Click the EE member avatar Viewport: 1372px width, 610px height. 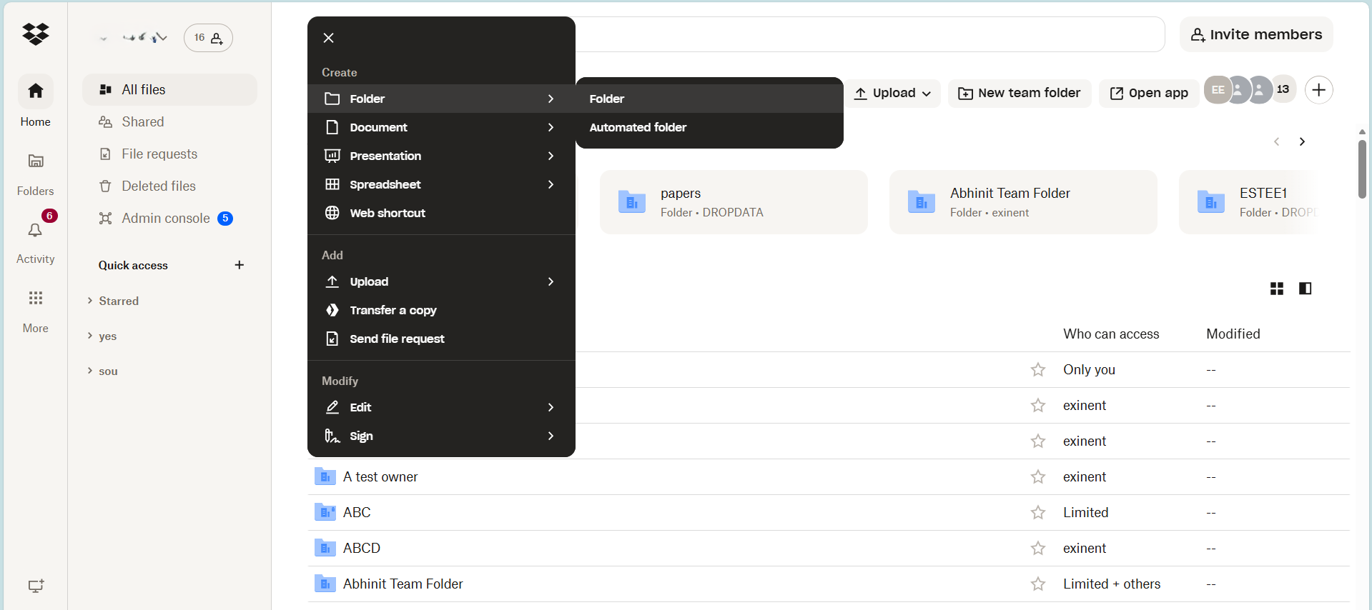click(1218, 90)
